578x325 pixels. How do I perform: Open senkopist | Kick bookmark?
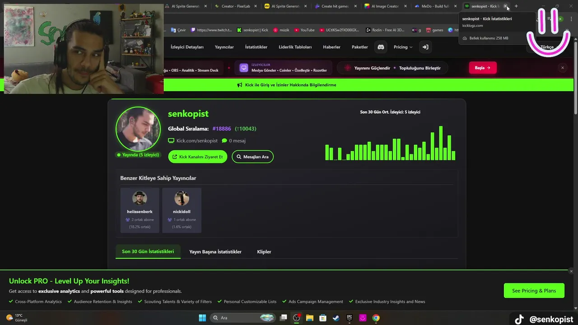pyautogui.click(x=252, y=30)
